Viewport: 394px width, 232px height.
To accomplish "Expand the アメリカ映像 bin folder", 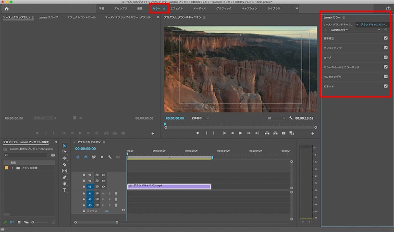I will [12, 168].
